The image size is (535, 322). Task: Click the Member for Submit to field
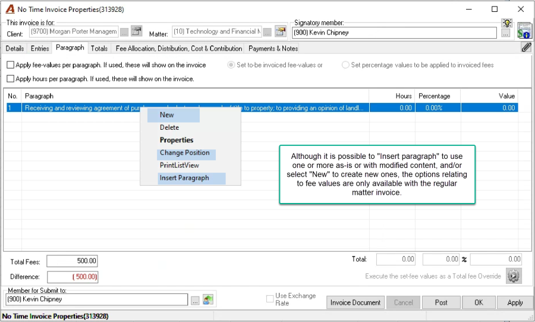(96, 299)
